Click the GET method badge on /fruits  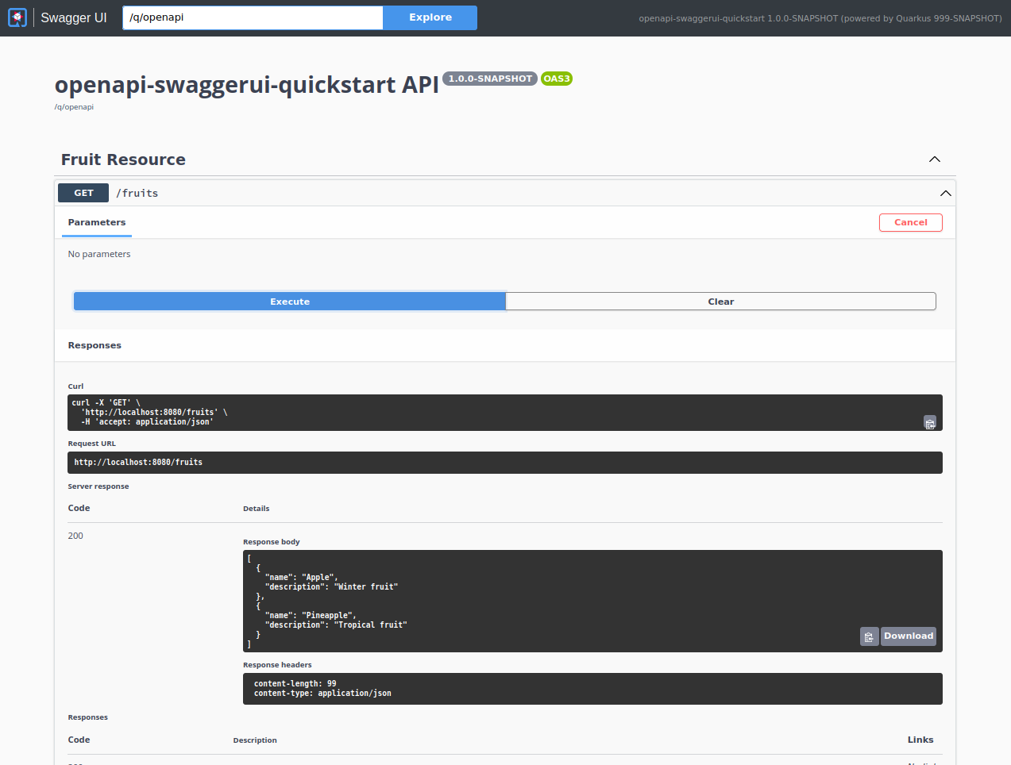click(83, 192)
